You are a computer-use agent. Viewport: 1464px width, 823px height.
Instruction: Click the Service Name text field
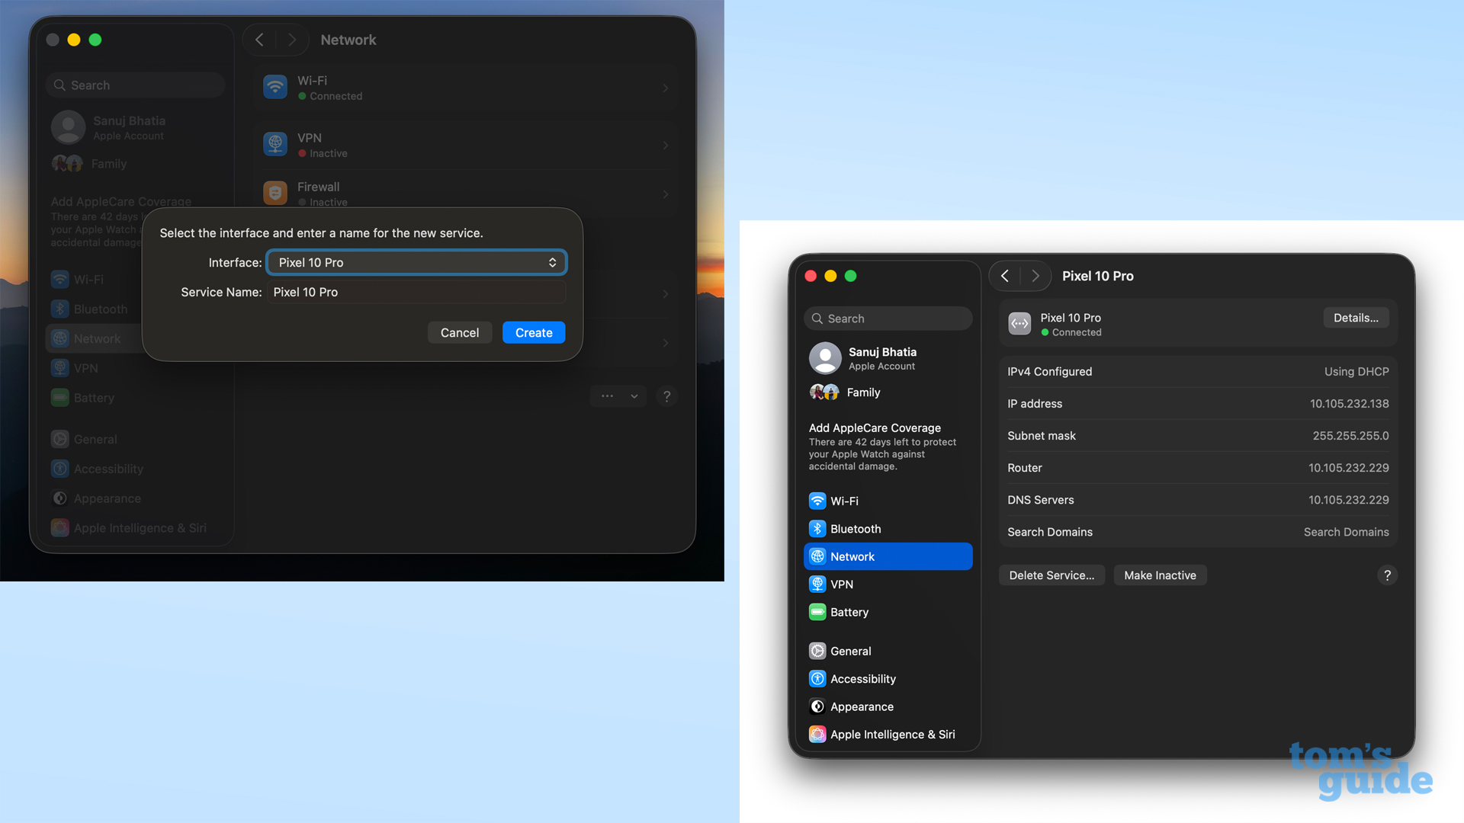416,292
